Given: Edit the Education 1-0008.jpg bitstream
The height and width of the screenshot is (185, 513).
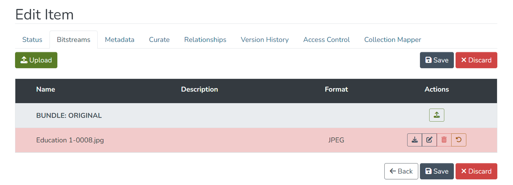Looking at the screenshot, I should pos(429,140).
